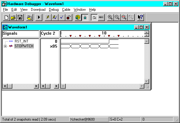
Task: Open the File menu
Action: (x=5, y=10)
